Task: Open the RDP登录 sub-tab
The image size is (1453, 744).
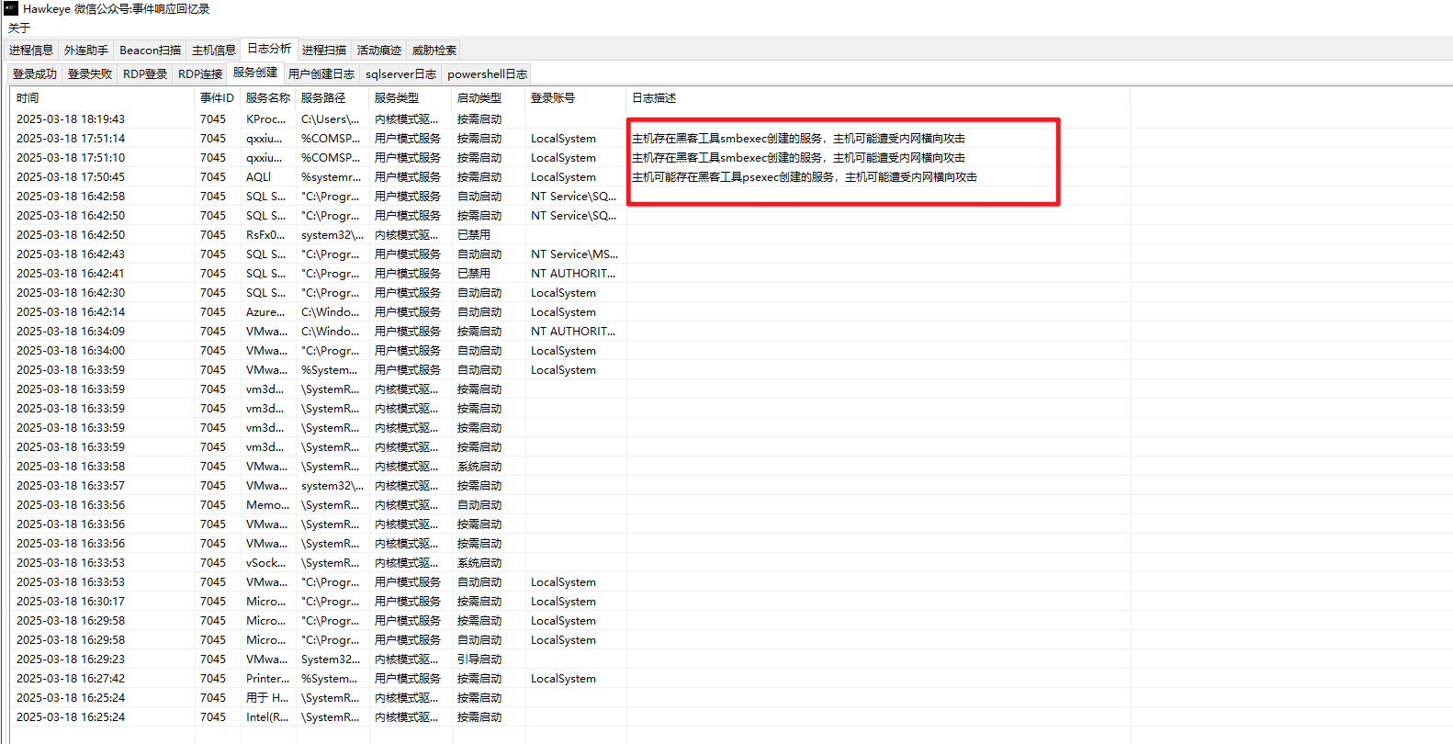Action: tap(145, 74)
